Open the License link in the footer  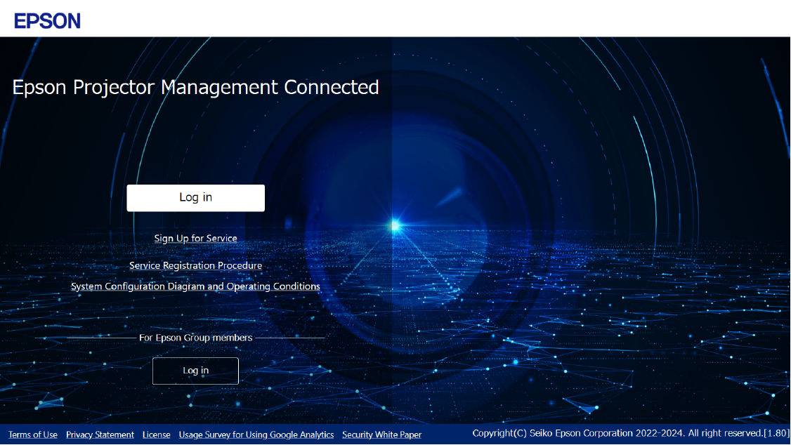[x=157, y=434]
